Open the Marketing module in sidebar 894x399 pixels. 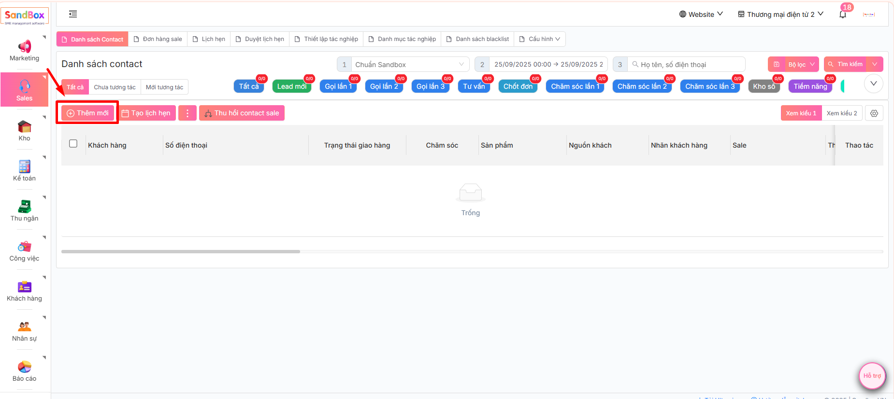(x=24, y=51)
